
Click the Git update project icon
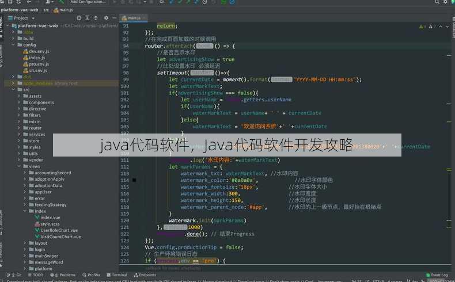(x=172, y=2)
